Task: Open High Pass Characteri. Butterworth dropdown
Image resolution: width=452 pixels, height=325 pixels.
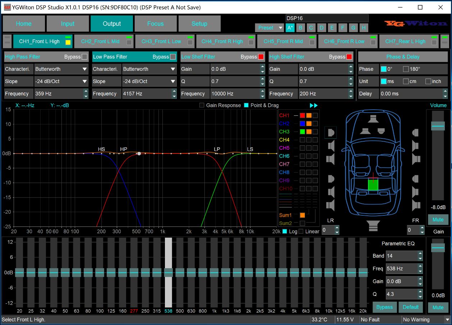Action: click(61, 69)
